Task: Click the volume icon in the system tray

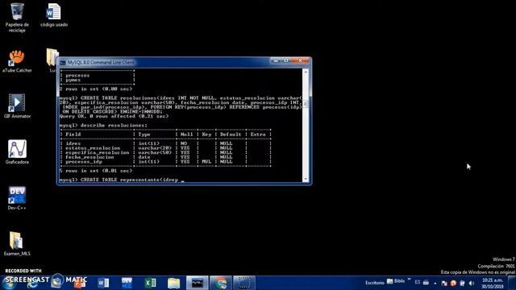Action: (472, 283)
